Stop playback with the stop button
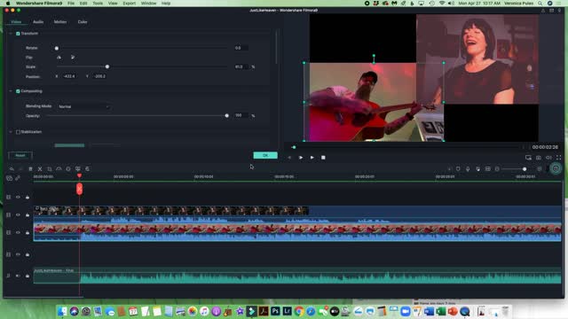Image resolution: width=568 pixels, height=319 pixels. click(x=323, y=158)
